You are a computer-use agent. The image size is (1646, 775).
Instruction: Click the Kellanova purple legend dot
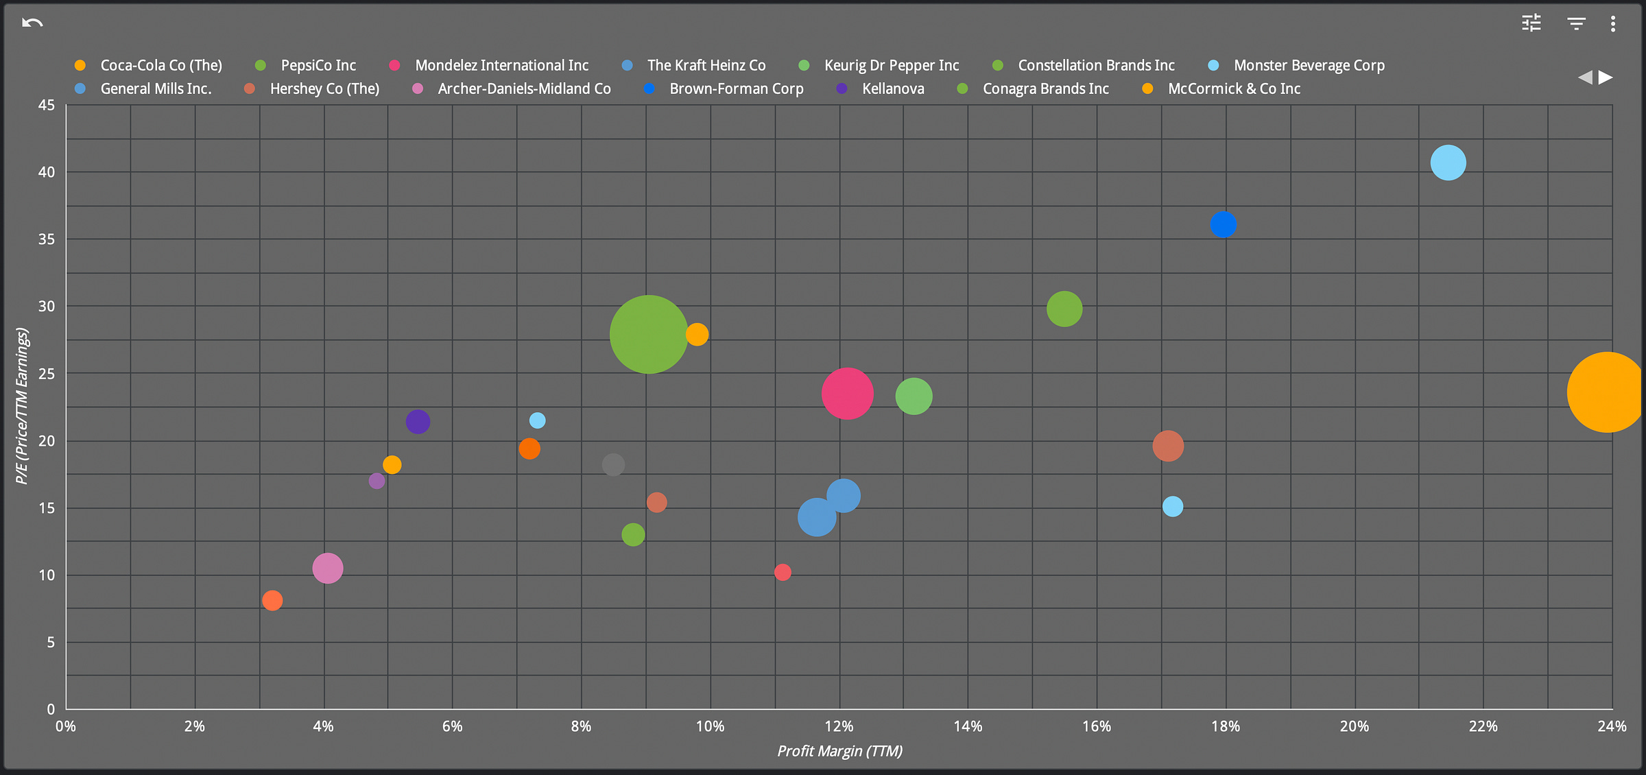[x=842, y=88]
